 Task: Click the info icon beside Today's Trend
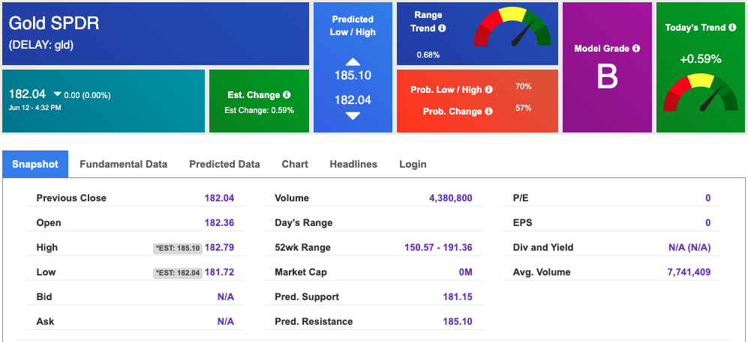point(732,28)
